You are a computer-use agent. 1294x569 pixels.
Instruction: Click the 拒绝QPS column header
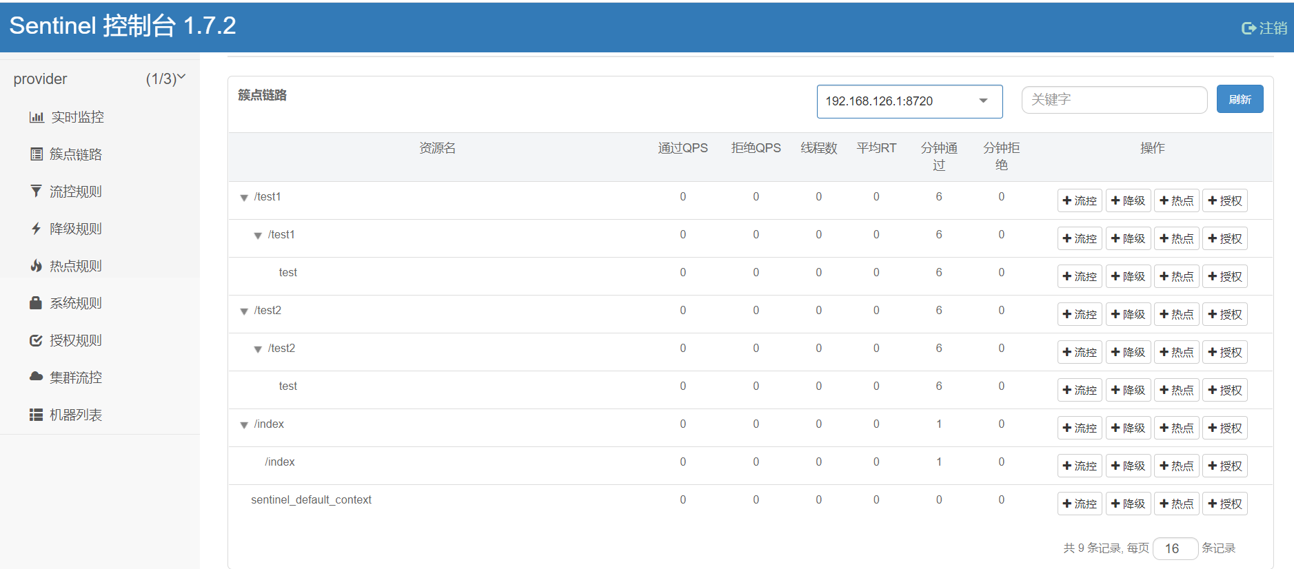(x=756, y=148)
